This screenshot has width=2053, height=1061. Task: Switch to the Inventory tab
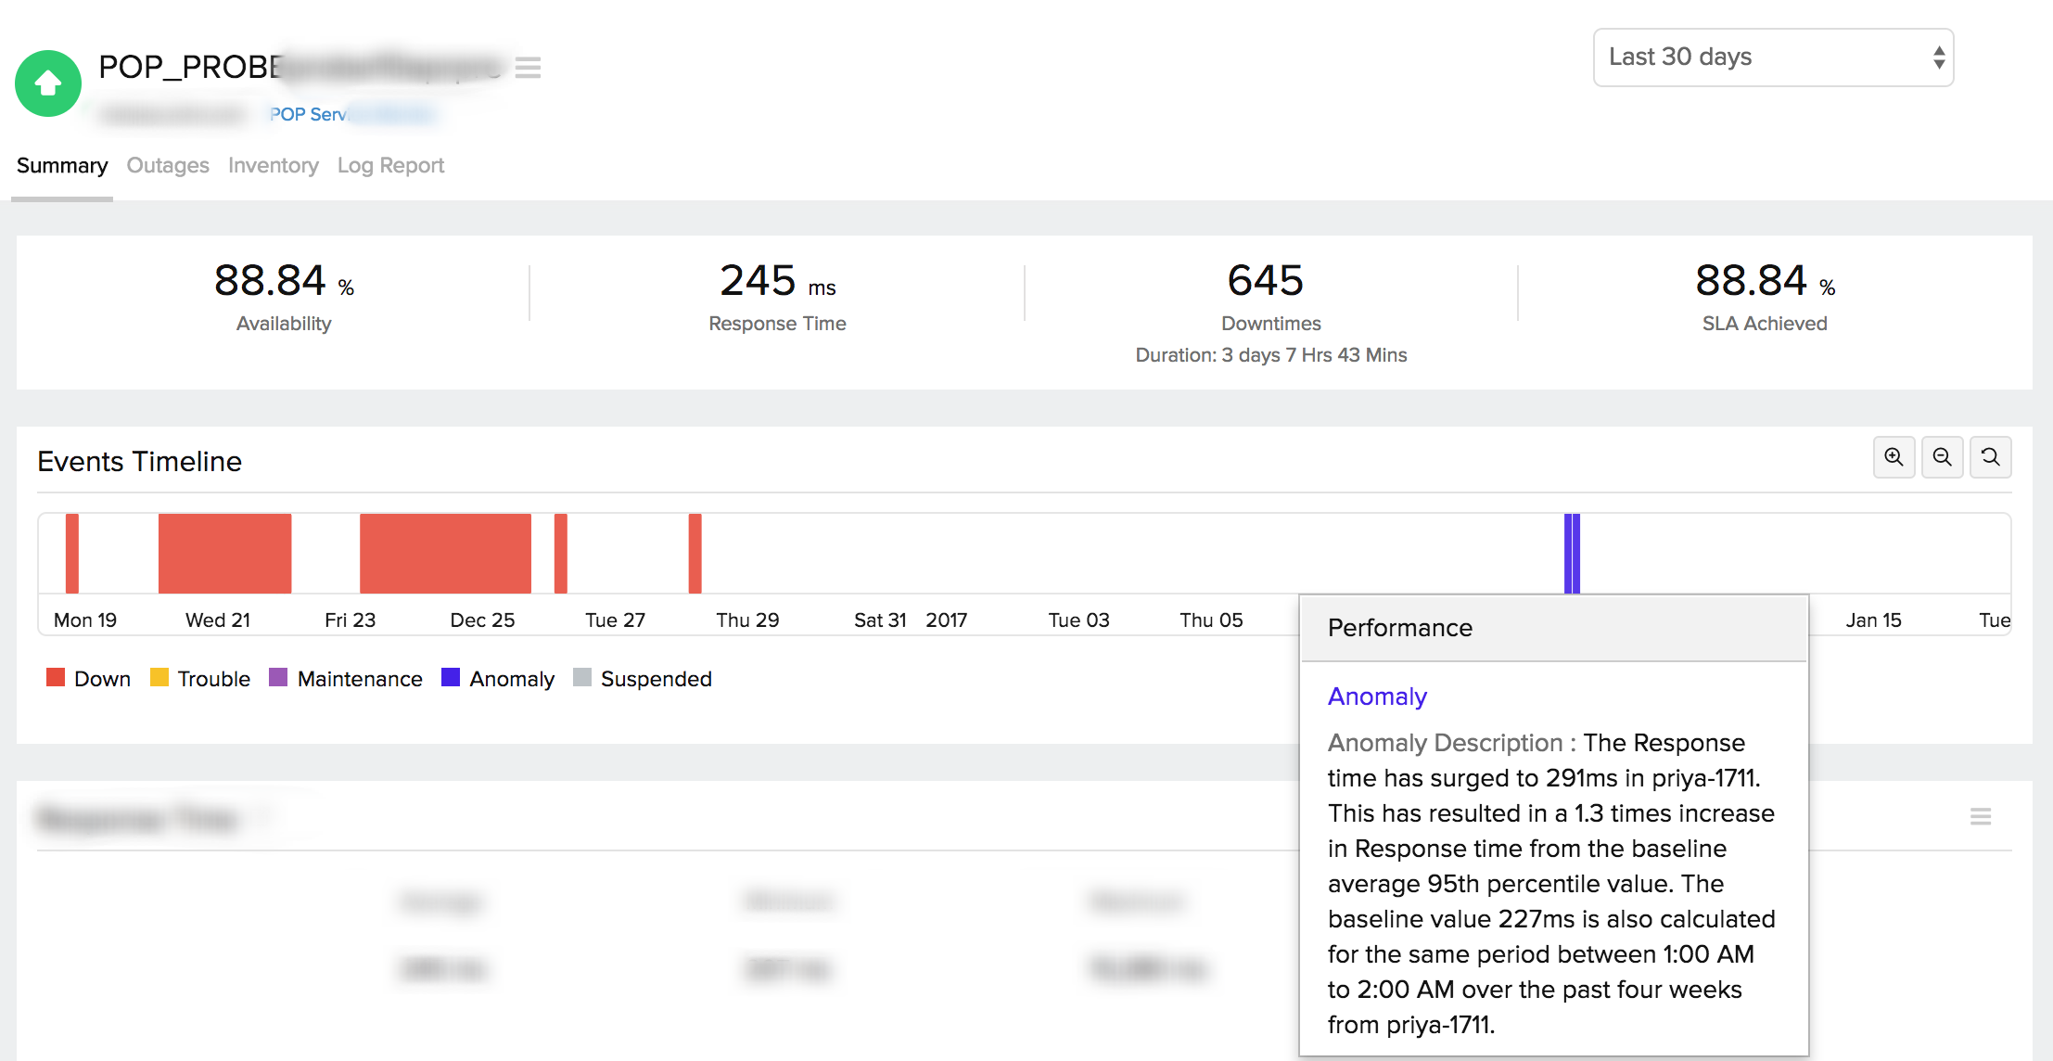[273, 165]
